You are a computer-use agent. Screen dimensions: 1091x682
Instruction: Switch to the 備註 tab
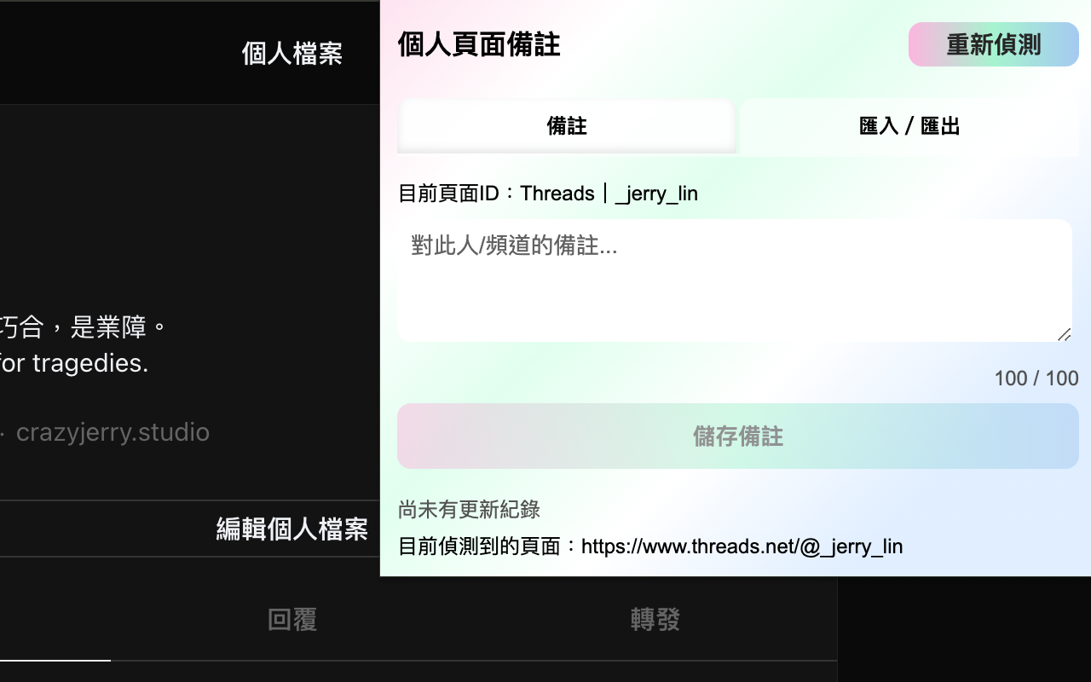(566, 126)
